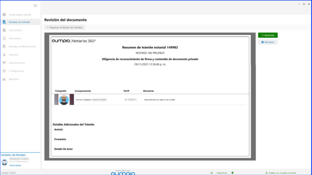This screenshot has width=312, height=175.
Task: Click the Cerrar Sesión link
Action: pos(16,165)
